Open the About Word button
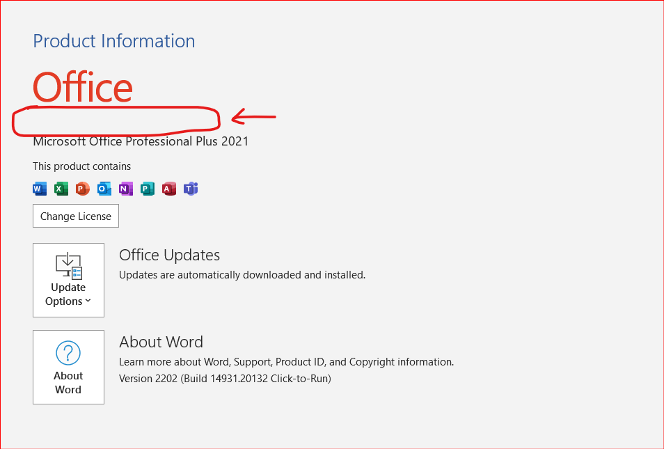 [69, 368]
